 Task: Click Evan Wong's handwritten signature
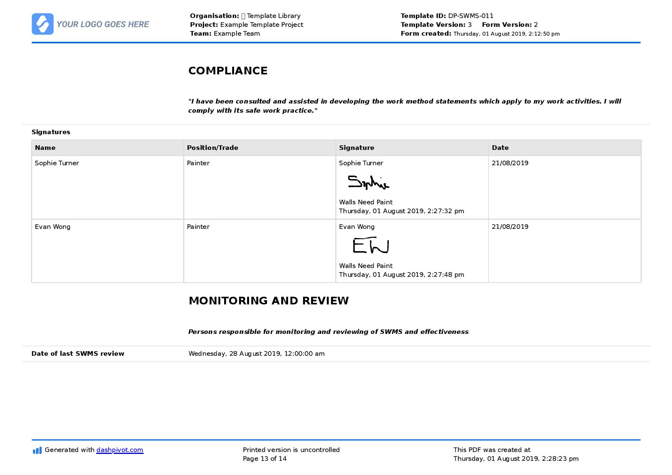pos(371,247)
